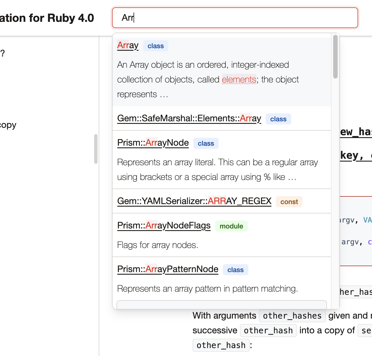372x356 pixels.
Task: Select the Array class search result
Action: [128, 45]
